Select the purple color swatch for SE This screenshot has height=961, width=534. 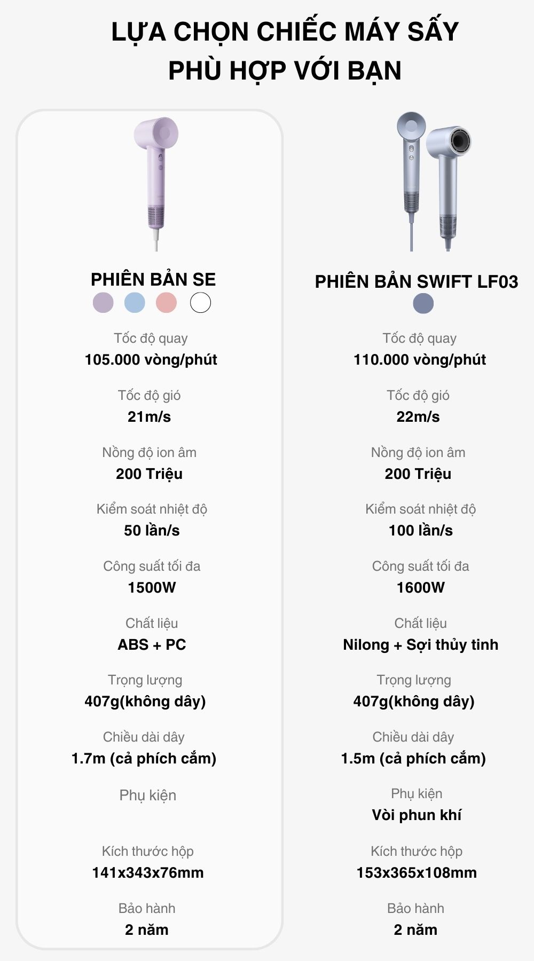[103, 303]
